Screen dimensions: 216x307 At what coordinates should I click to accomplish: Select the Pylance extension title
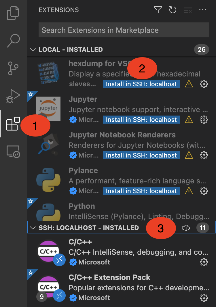tap(83, 170)
